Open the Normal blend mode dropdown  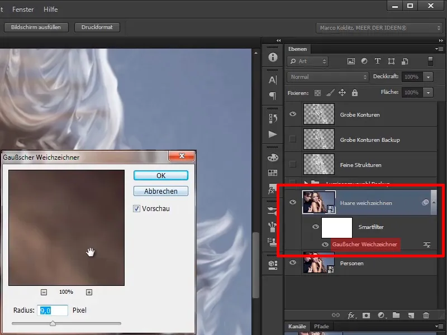tap(328, 77)
